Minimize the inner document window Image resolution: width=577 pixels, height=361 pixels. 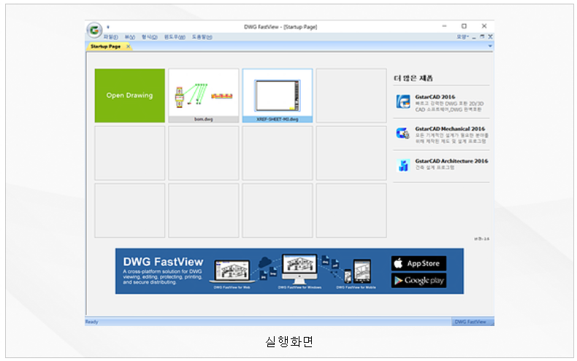(x=474, y=37)
